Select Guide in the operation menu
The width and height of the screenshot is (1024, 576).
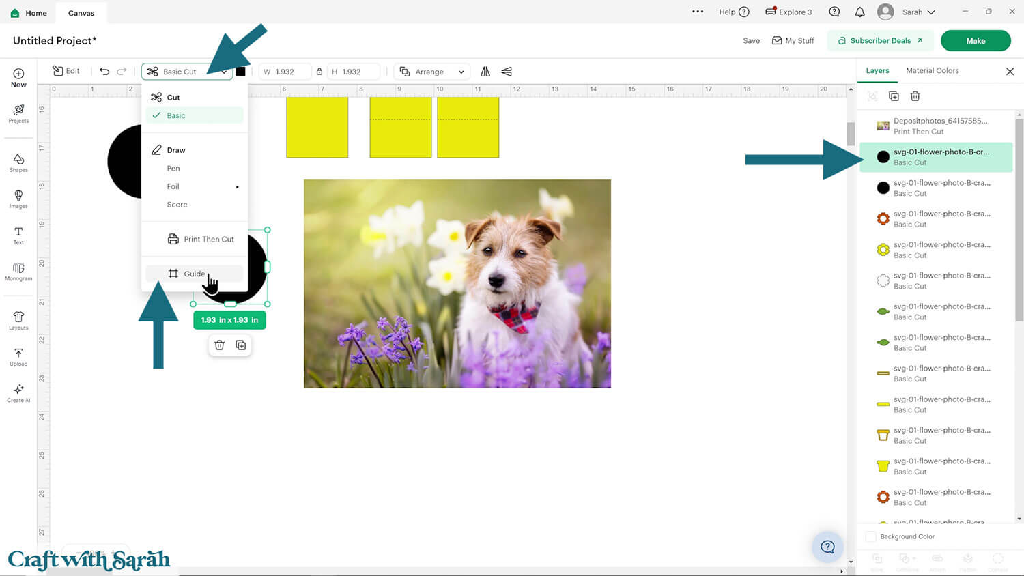pos(195,274)
